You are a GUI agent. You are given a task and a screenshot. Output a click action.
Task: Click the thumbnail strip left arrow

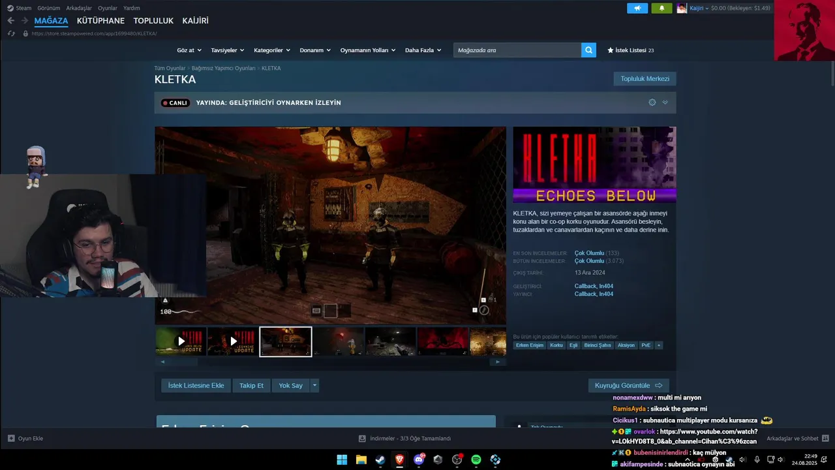point(162,362)
